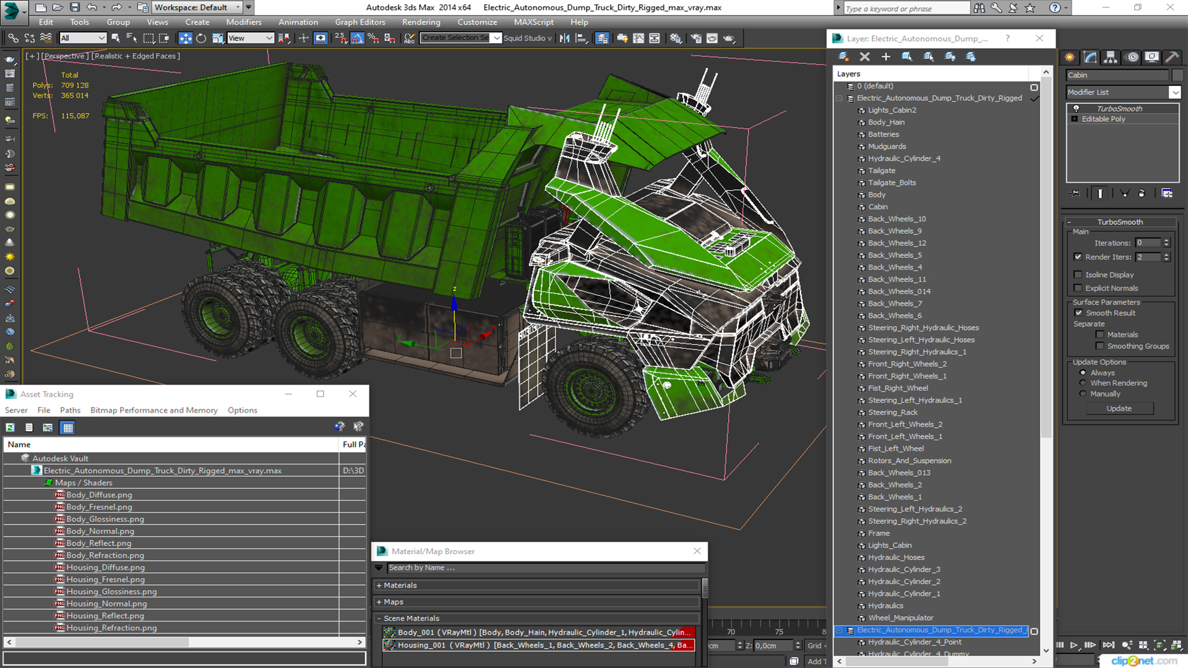Select the Select Object arrow tool
1188x668 pixels.
point(116,38)
